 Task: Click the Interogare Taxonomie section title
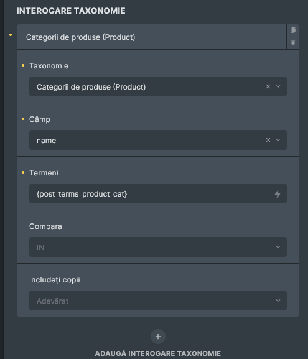[x=71, y=11]
